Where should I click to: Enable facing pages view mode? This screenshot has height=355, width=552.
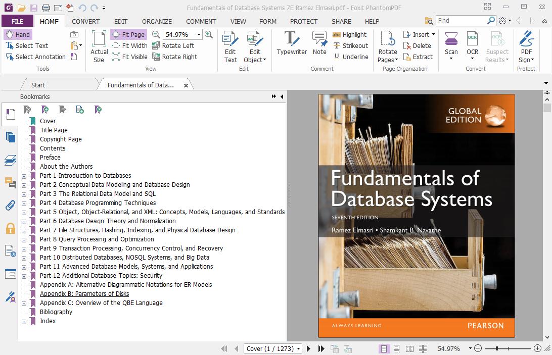tap(409, 348)
